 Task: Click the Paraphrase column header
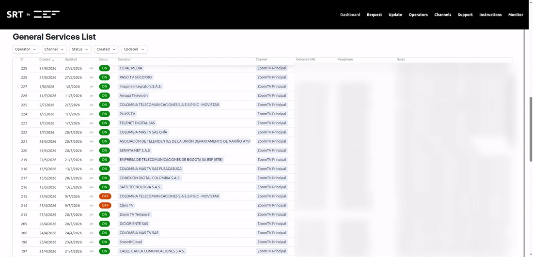click(345, 60)
